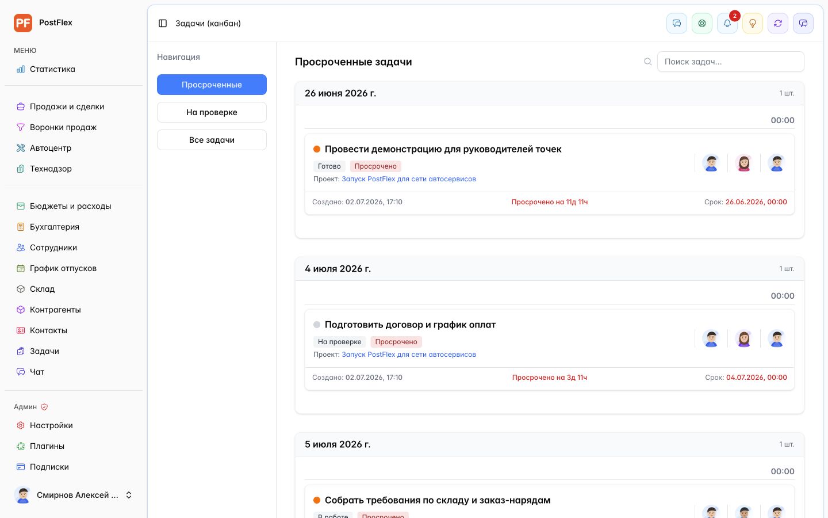The image size is (828, 518).
Task: Click the Просрочено на 11д 11ч text
Action: tap(550, 202)
